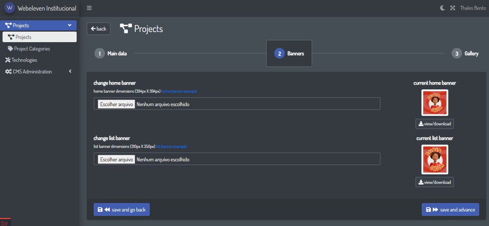Click save and advance button
The image size is (489, 226).
450,210
